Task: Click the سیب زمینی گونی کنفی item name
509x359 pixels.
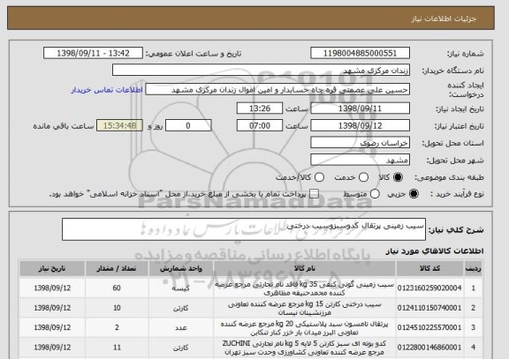Action: tap(305, 288)
